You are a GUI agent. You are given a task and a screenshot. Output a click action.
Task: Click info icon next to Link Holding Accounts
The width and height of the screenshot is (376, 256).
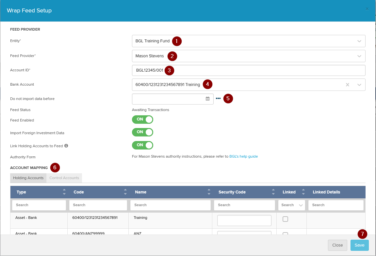(66, 146)
